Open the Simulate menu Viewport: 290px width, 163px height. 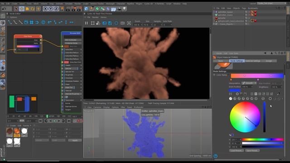68,4
